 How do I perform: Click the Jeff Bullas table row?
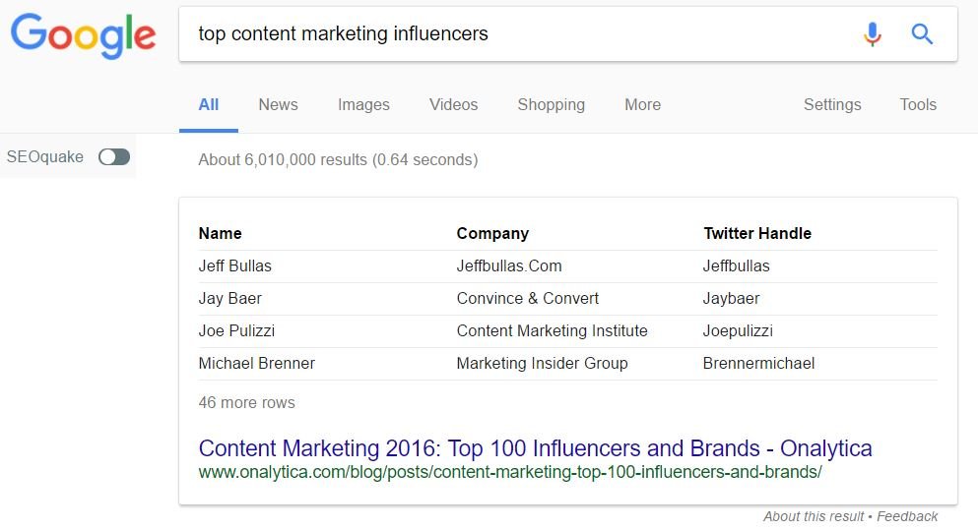pos(567,265)
